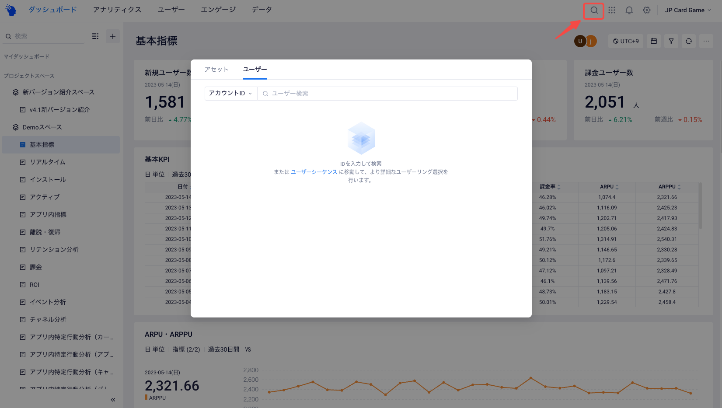The image size is (722, 408).
Task: Open the UTC+9 timezone selector
Action: 626,41
